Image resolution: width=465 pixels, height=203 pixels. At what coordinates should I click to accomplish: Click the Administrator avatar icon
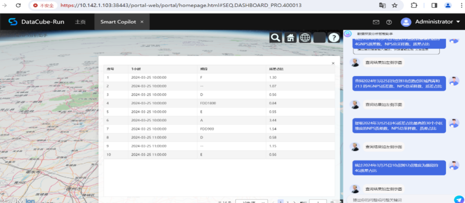[406, 22]
